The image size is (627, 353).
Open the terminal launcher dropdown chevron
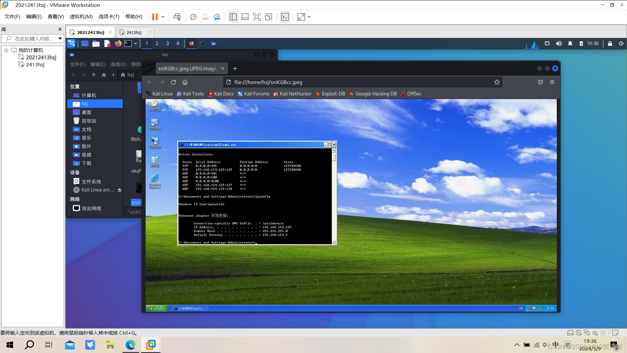pyautogui.click(x=136, y=43)
